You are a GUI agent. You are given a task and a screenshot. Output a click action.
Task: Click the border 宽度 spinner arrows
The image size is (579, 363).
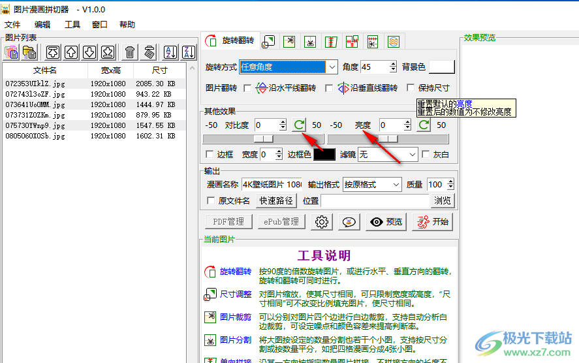click(279, 154)
